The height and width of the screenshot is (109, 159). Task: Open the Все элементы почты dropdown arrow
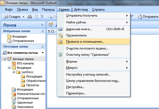click(x=43, y=53)
